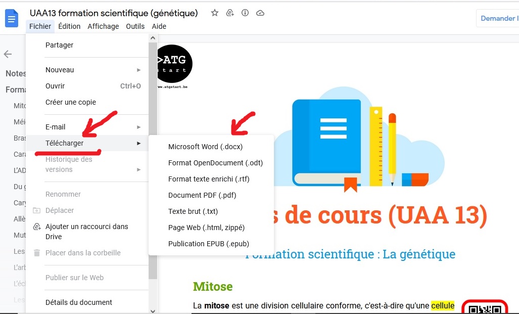Open the Outils menu
Screen dimensions: 519x314
point(135,26)
